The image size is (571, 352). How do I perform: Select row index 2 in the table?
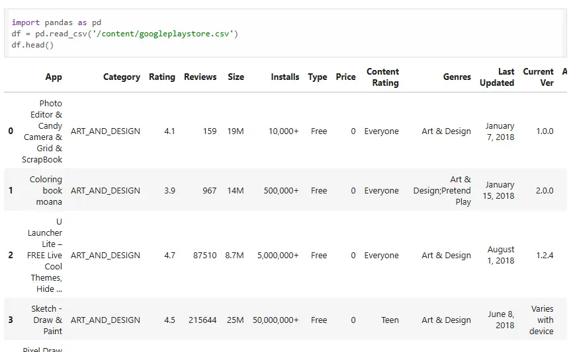[x=11, y=255]
